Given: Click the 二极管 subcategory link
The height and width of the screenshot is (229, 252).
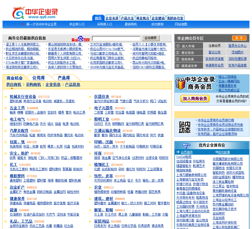Looking at the screenshot, I should point(99,113).
